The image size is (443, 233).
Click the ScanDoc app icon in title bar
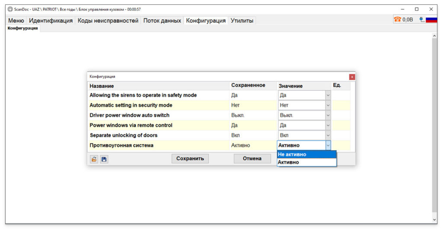point(10,9)
